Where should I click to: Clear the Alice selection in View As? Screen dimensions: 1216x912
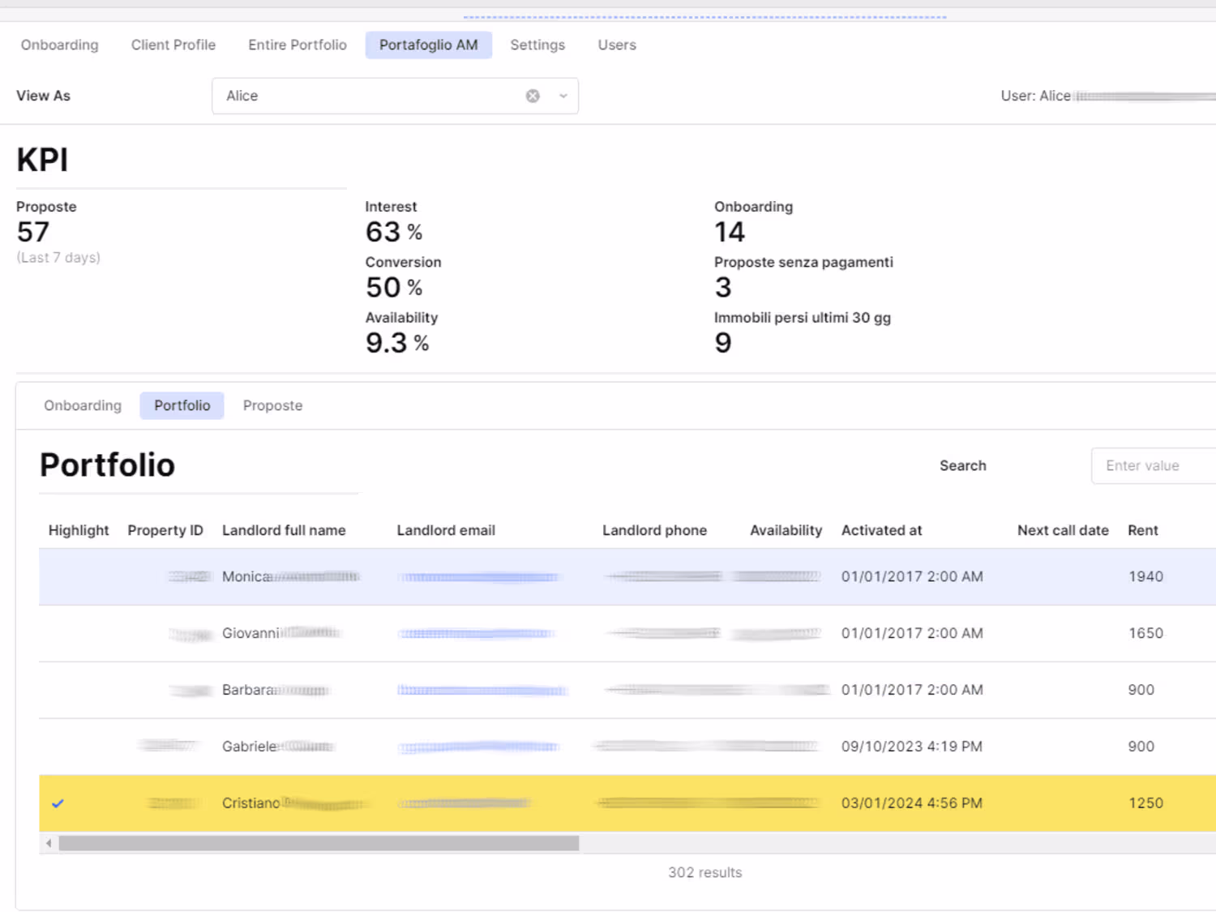pos(533,96)
